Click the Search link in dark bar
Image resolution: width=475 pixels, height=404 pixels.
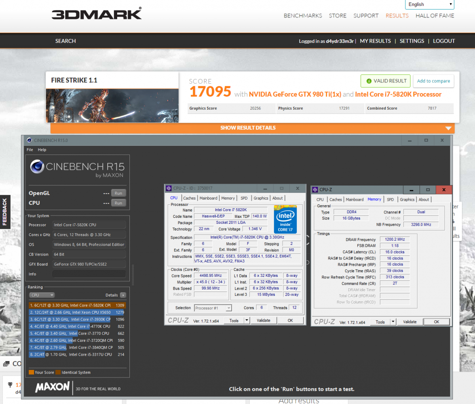point(66,41)
